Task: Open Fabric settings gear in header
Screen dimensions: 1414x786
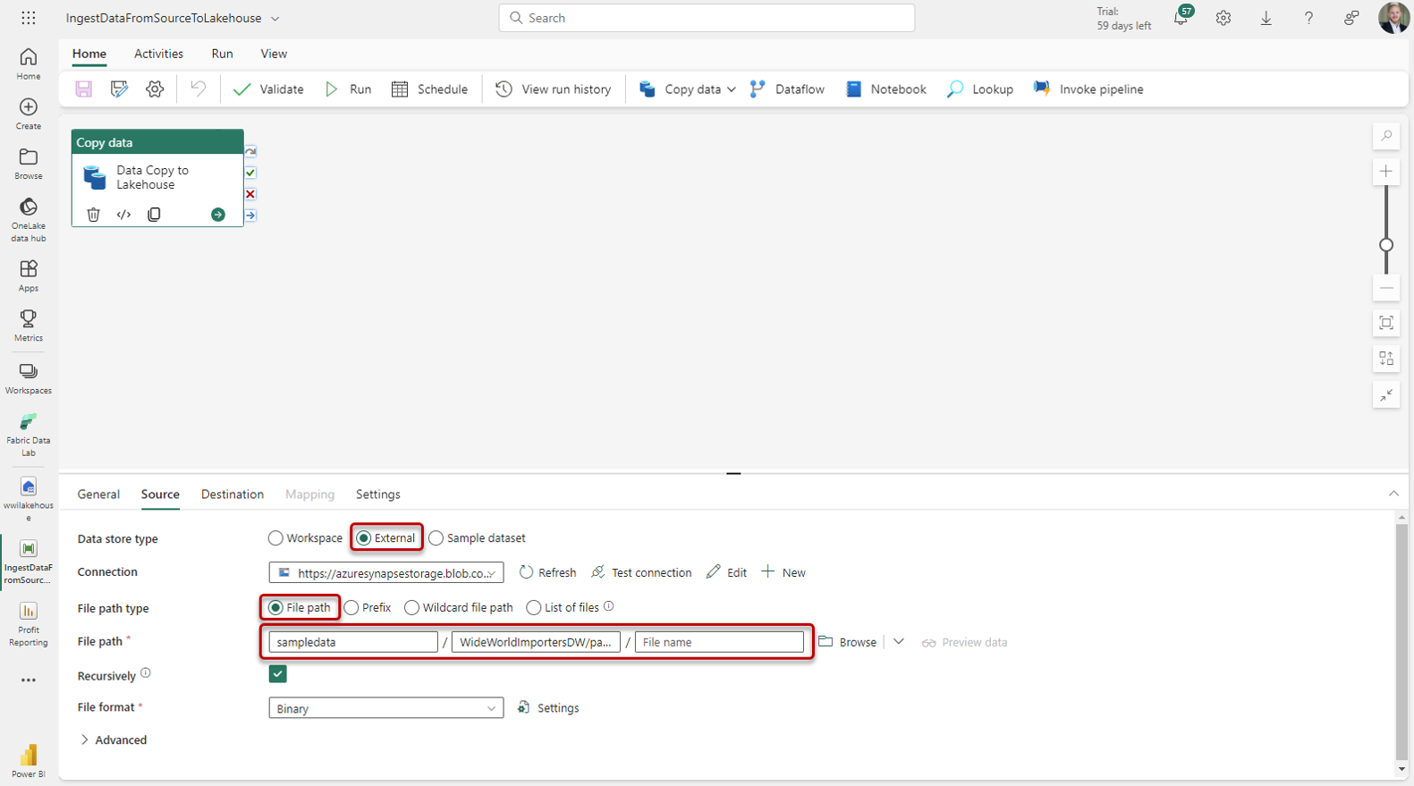Action: pos(1223,18)
